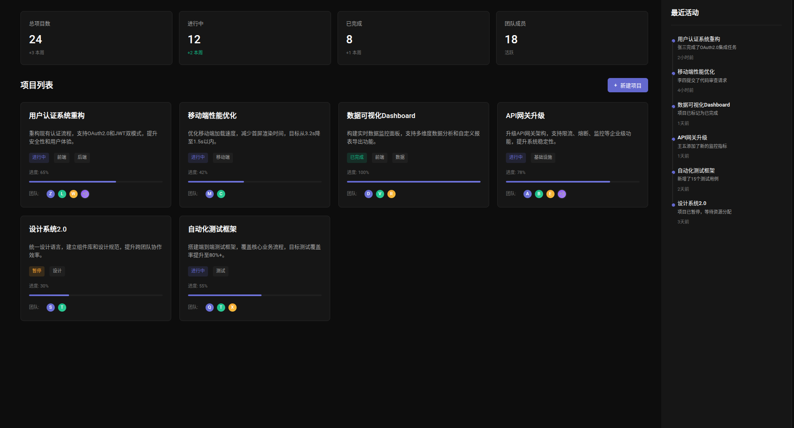Open API网关升级 activity in 最近活动
This screenshot has width=794, height=428.
coord(692,138)
